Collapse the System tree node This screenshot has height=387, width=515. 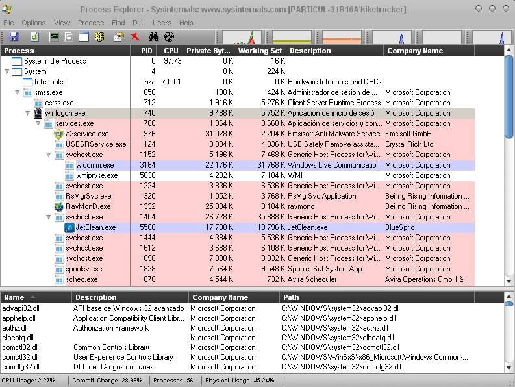click(x=7, y=71)
